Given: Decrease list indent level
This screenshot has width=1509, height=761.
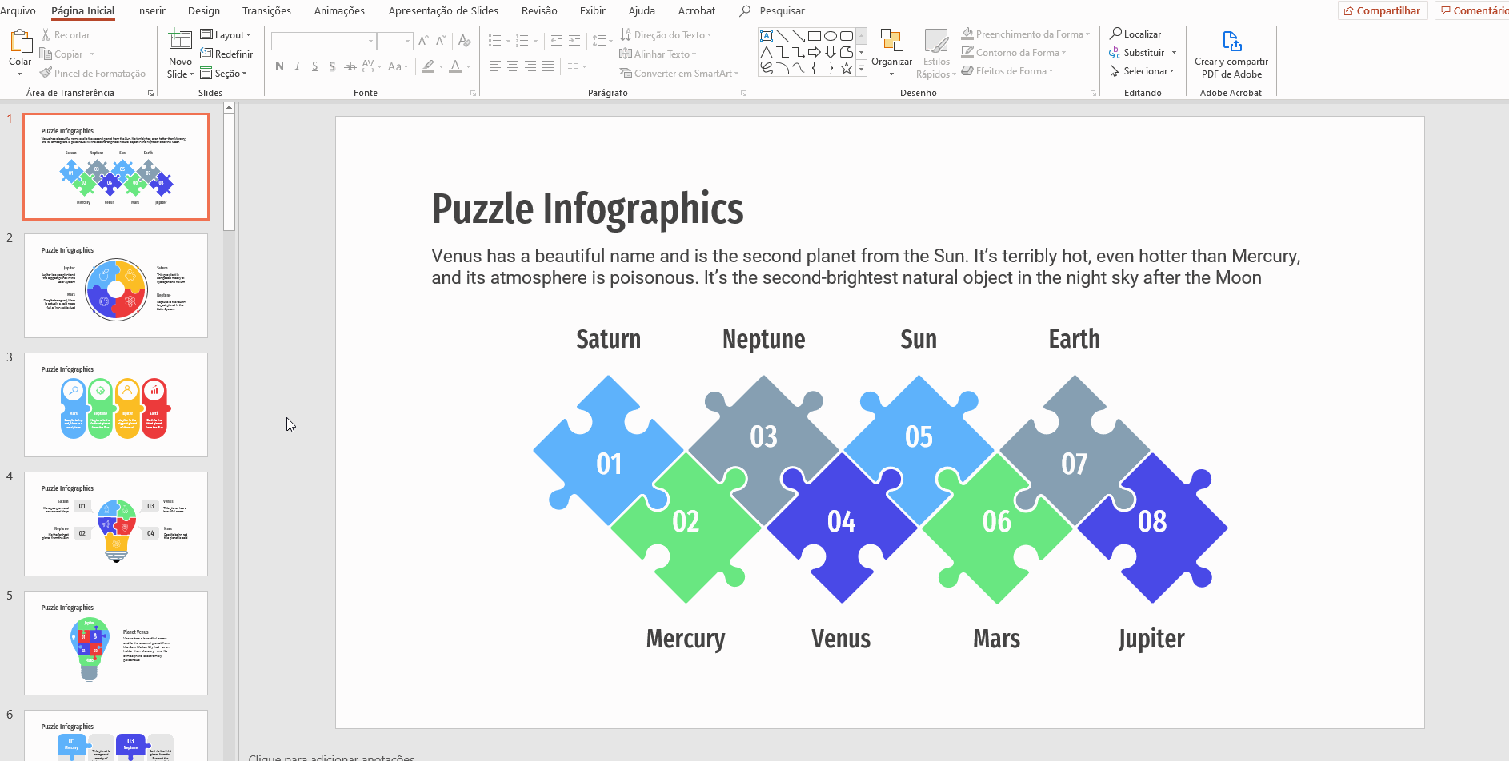Looking at the screenshot, I should tap(557, 41).
